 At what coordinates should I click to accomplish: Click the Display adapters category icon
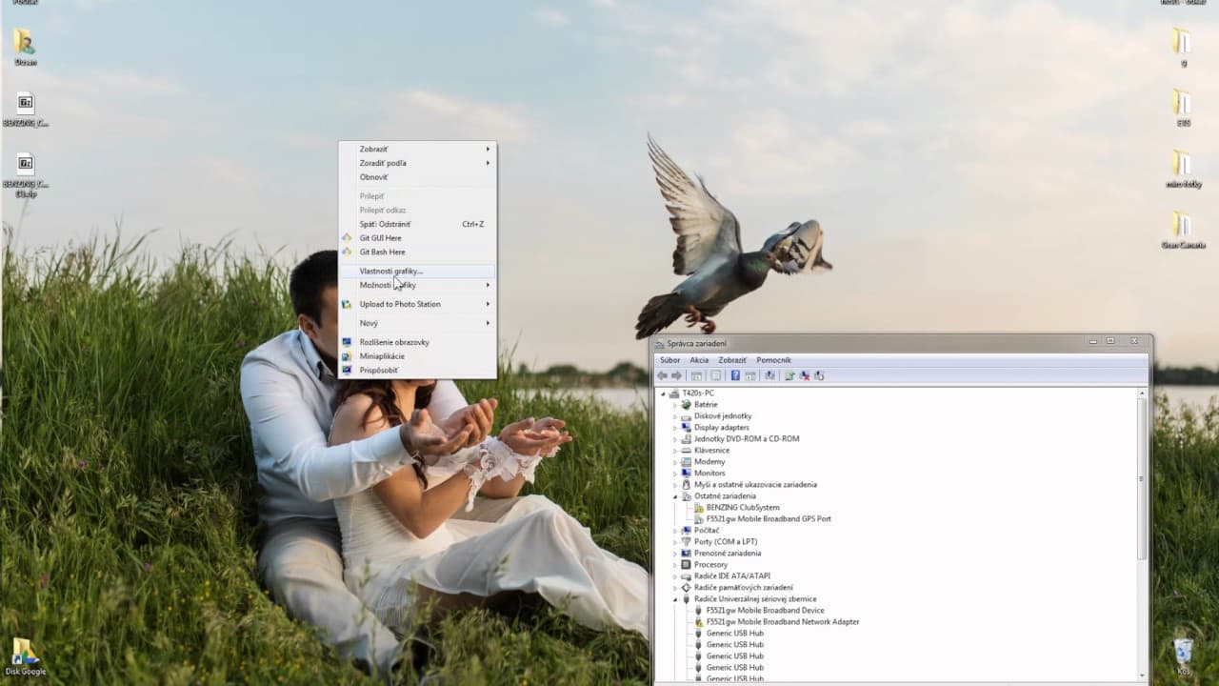tap(686, 428)
